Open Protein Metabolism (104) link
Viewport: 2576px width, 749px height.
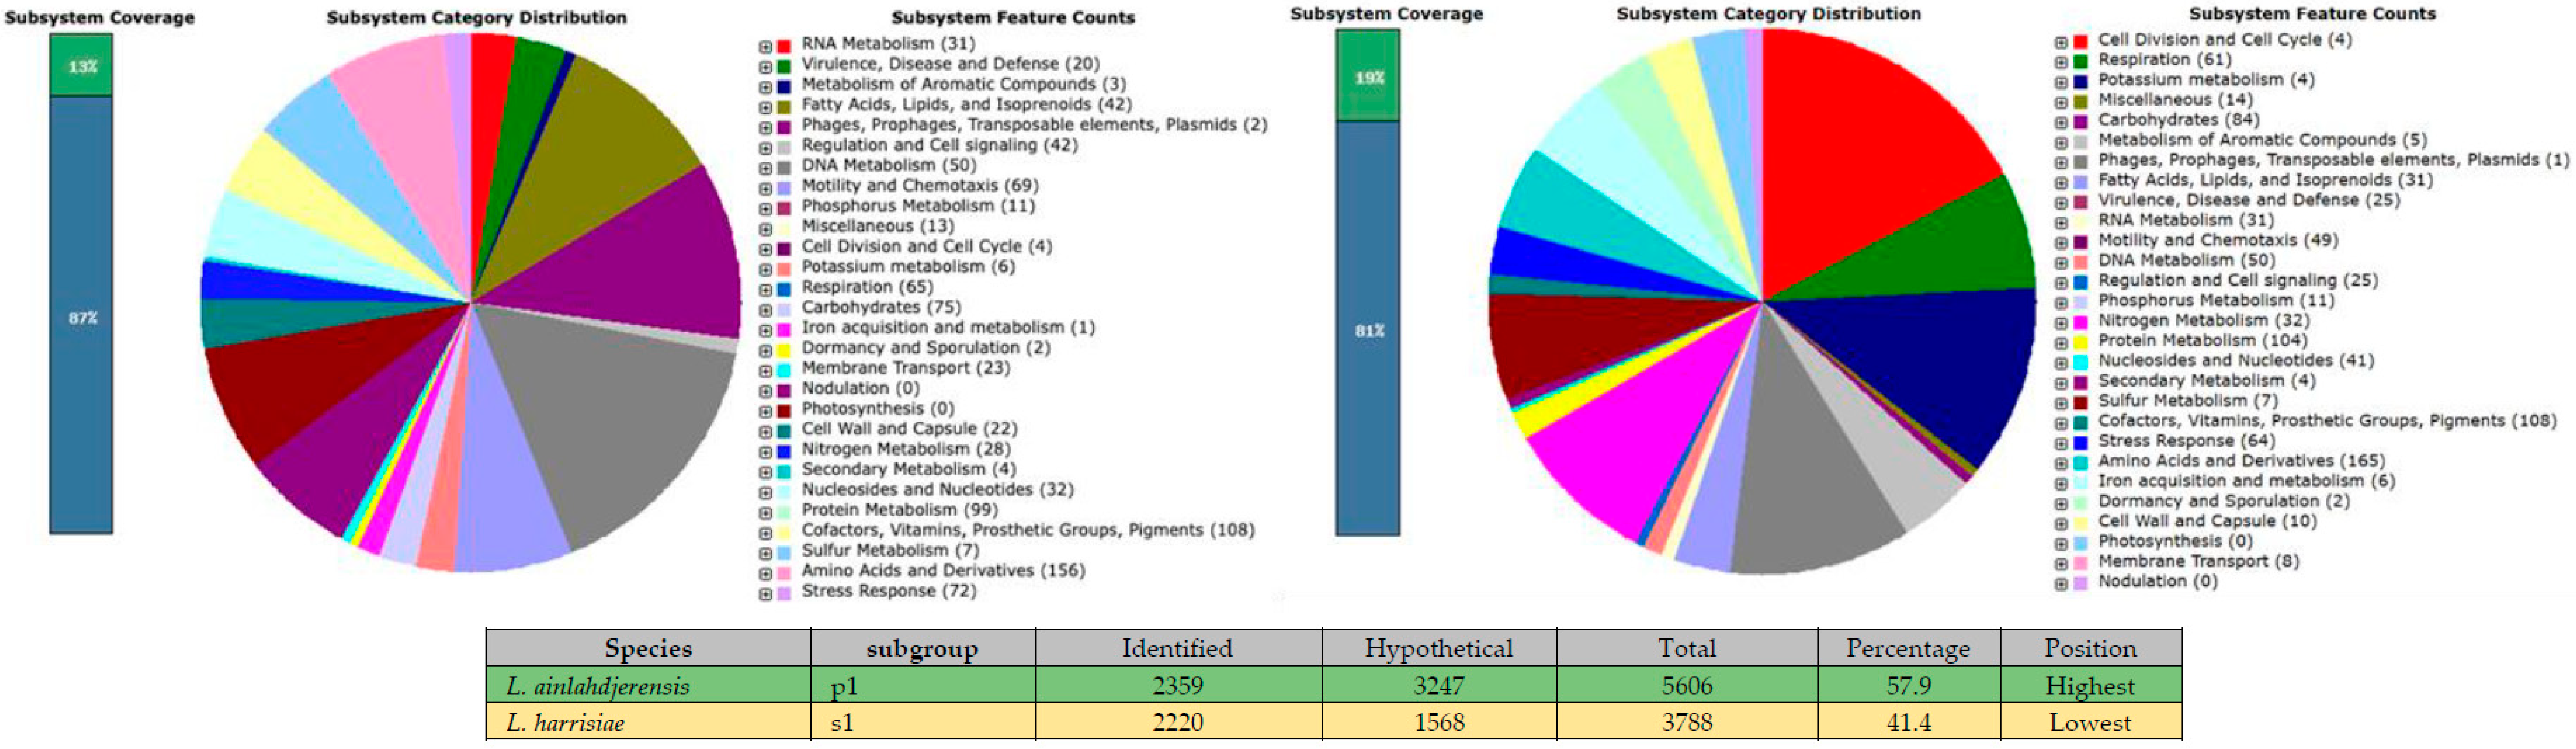[2202, 341]
